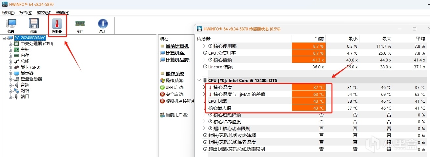Select the CPU 封装 sensor row label
Image resolution: width=430 pixels, height=157 pixels.
click(217, 101)
